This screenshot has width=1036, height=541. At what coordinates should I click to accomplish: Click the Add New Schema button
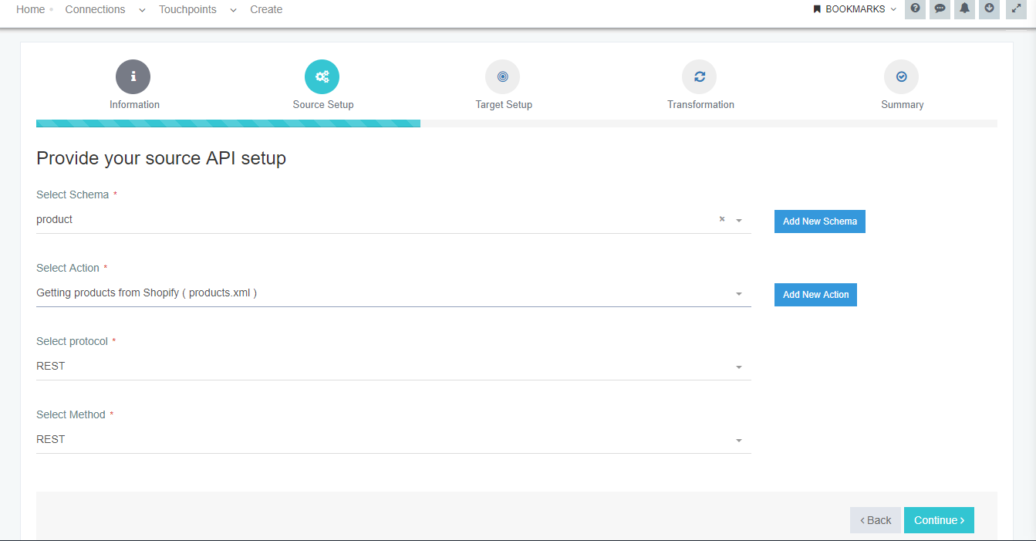(x=819, y=221)
